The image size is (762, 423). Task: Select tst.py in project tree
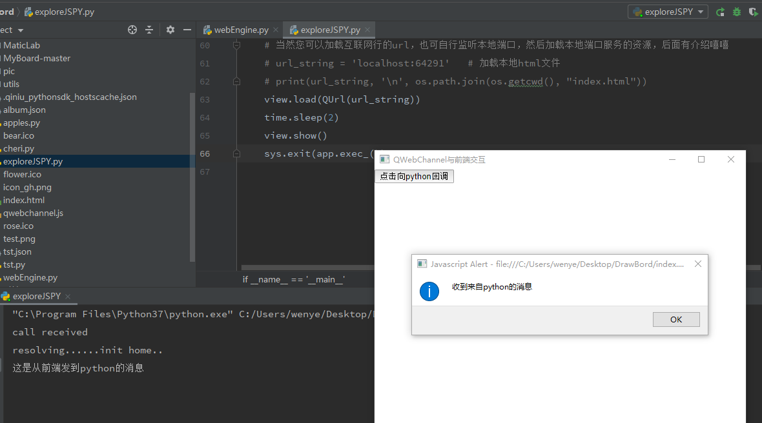click(14, 265)
